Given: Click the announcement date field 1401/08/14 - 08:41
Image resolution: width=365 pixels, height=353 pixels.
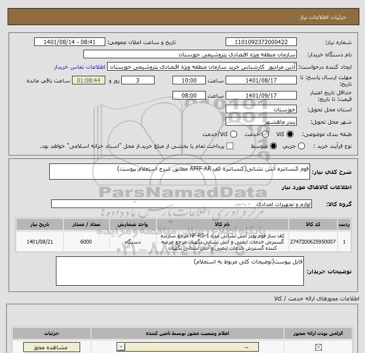Looking at the screenshot, I should [70, 42].
